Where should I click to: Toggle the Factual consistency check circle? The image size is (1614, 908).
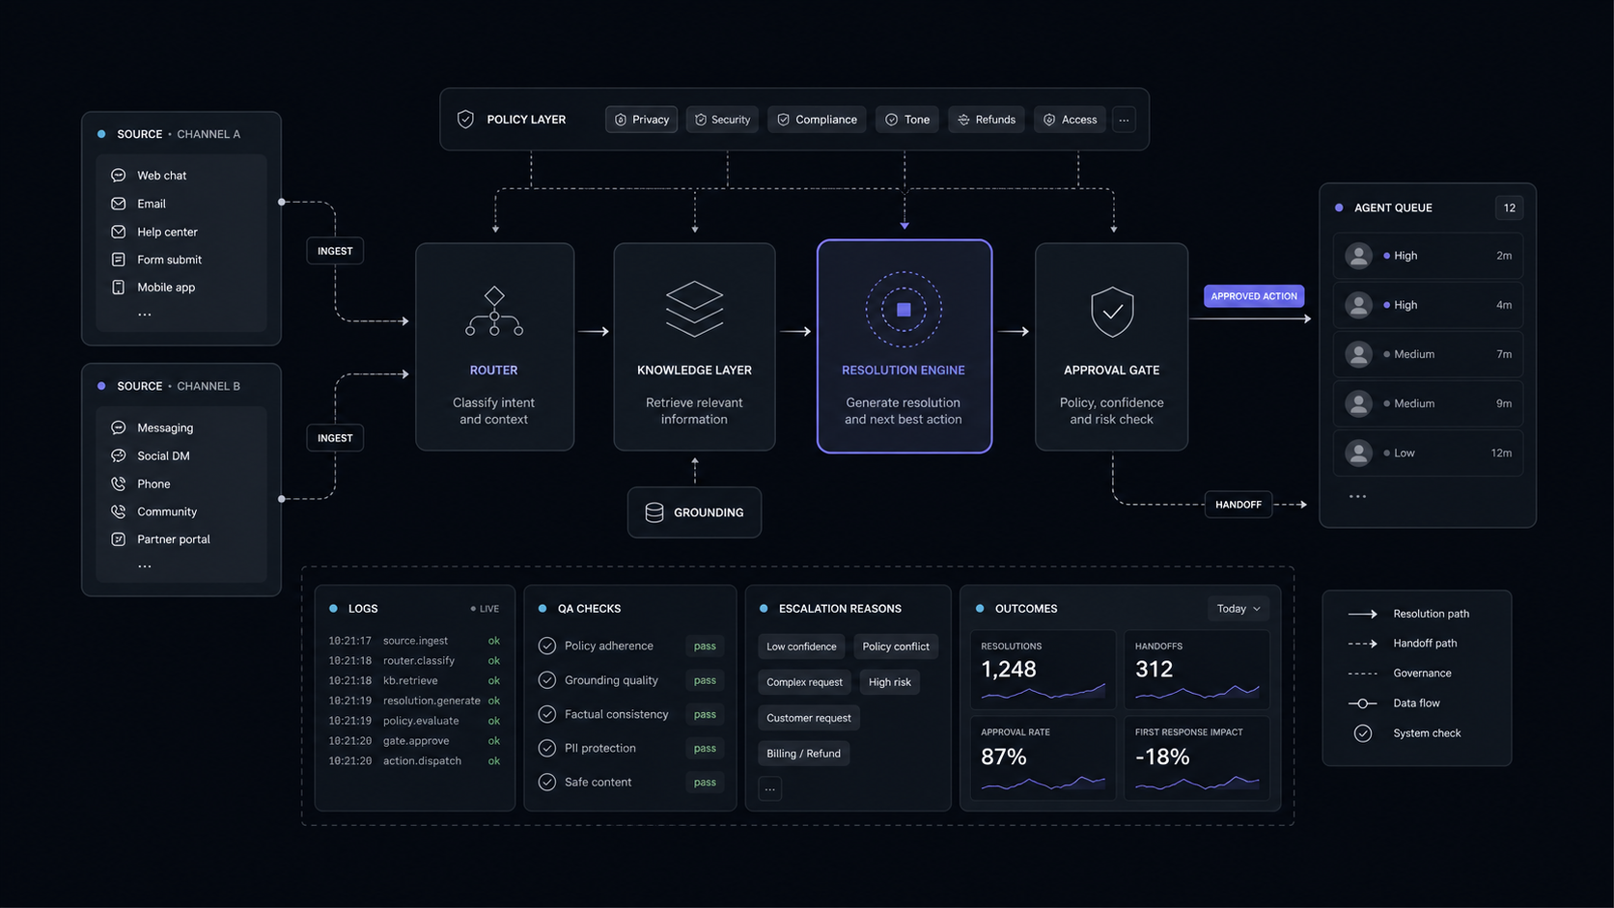coord(547,714)
